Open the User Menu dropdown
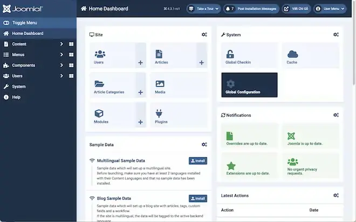 point(330,9)
